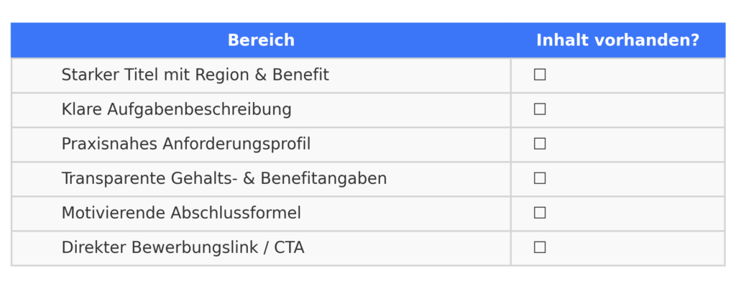This screenshot has width=736, height=289.
Task: Check the Direkter Bewerbungslink / CTA box
Action: pyautogui.click(x=540, y=247)
